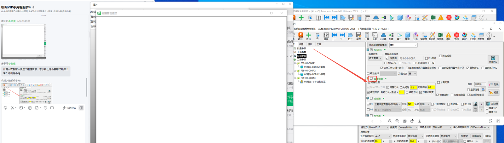Open the DovetailD10 燕尾刀 dropdown
Image resolution: width=504 pixels, height=143 pixels.
[408, 127]
